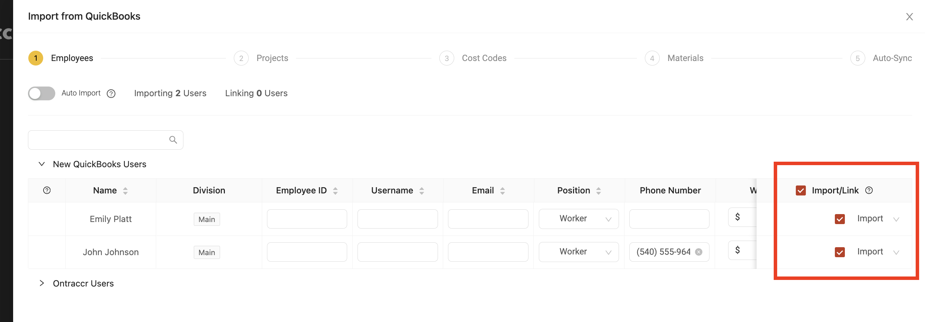Select the John Johnson name cell
925x322 pixels.
[111, 252]
